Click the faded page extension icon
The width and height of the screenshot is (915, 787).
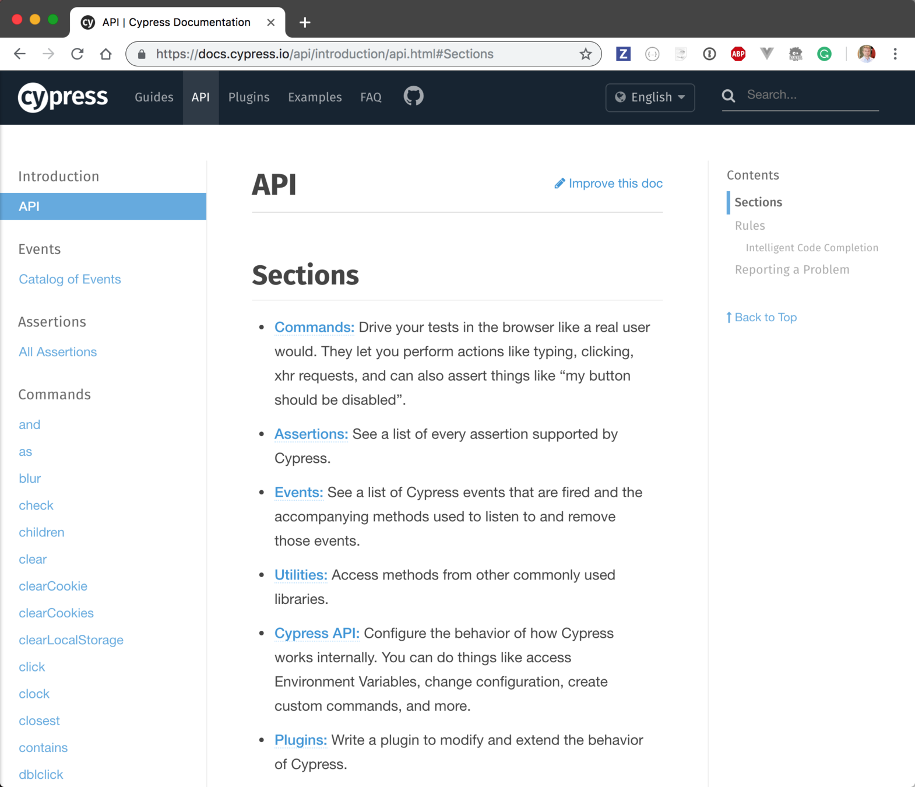pyautogui.click(x=681, y=54)
